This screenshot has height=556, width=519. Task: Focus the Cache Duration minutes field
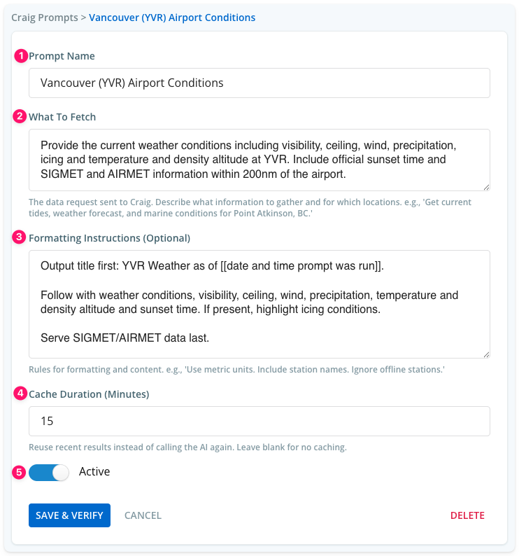click(259, 422)
